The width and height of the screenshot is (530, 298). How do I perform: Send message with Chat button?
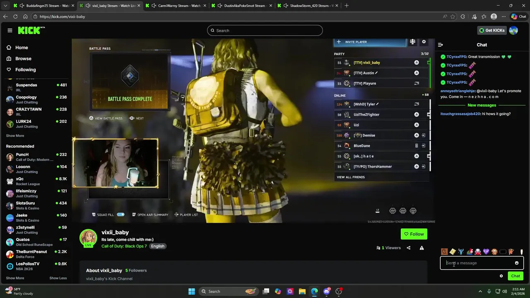[516, 276]
